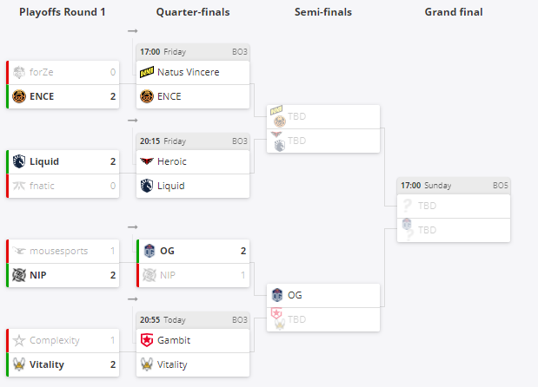Click the Liquid logo in Playoffs Round 1
This screenshot has width=538, height=387.
click(19, 161)
